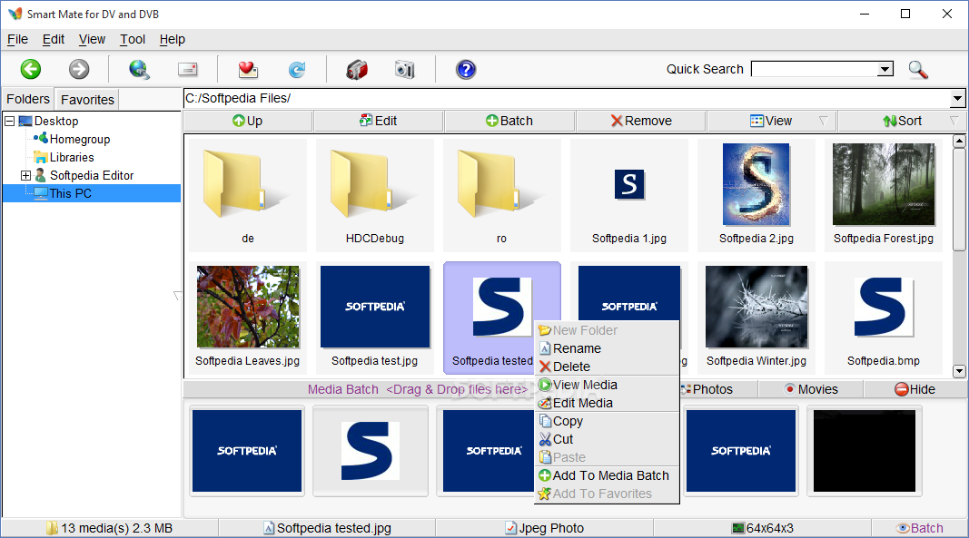Open the Tool menu
This screenshot has height=538, width=969.
point(133,40)
